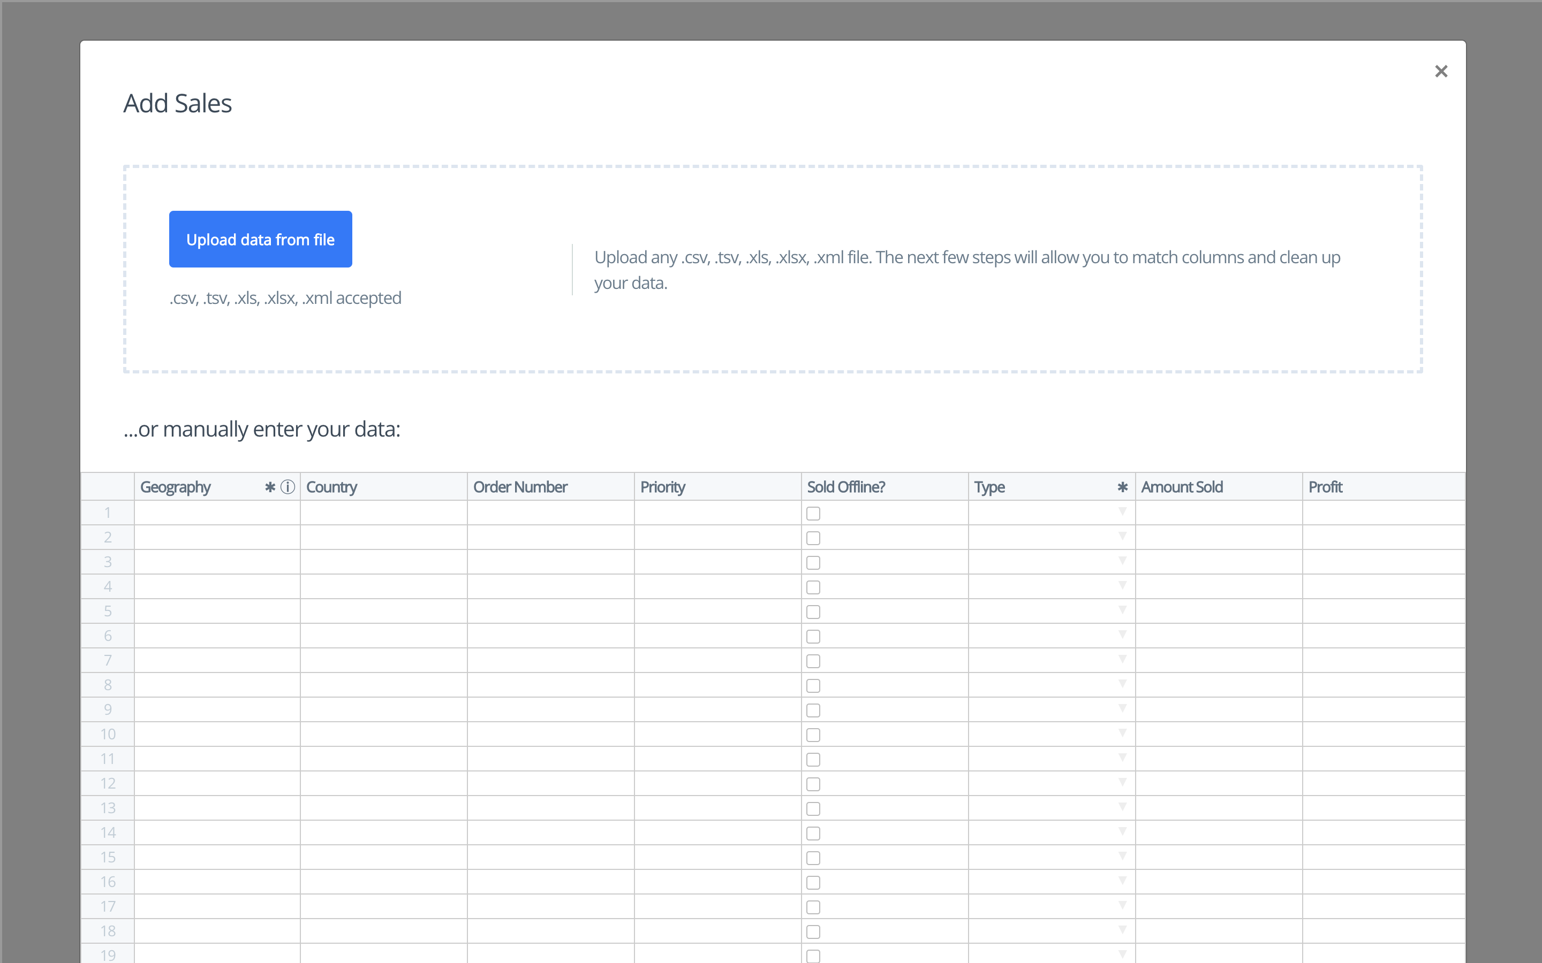This screenshot has width=1542, height=963.
Task: Enable Sold Offline checkbox in row 17
Action: pos(813,907)
